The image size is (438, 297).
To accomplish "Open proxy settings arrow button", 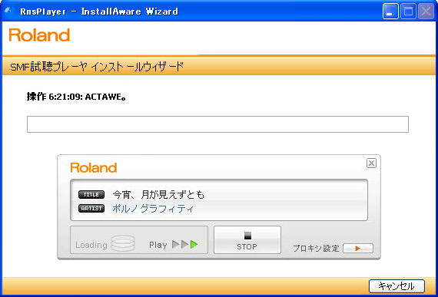I will point(358,248).
